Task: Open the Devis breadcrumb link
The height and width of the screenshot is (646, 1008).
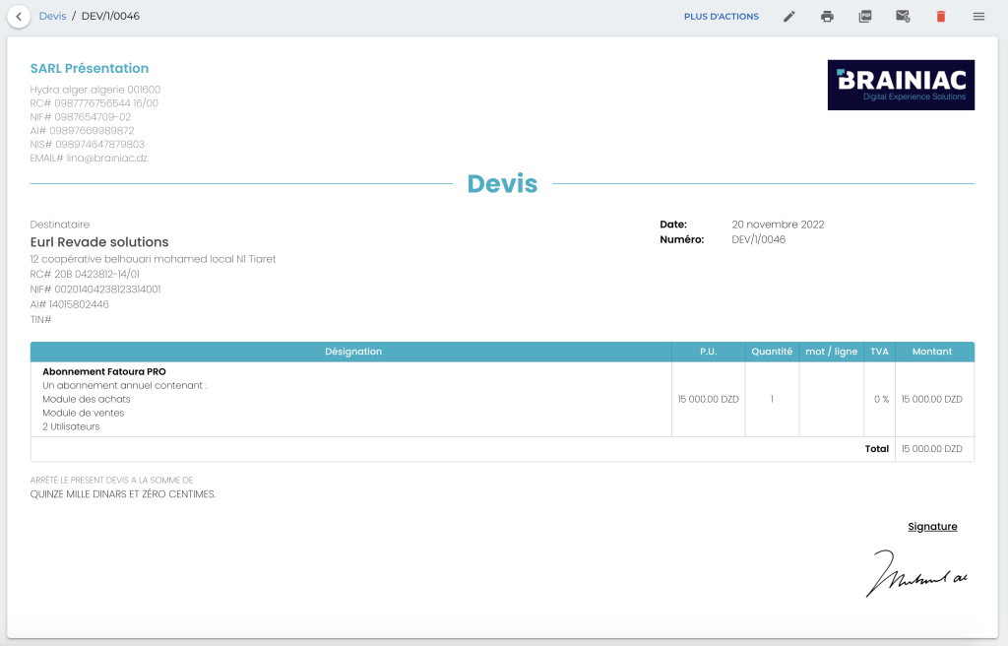Action: [53, 17]
